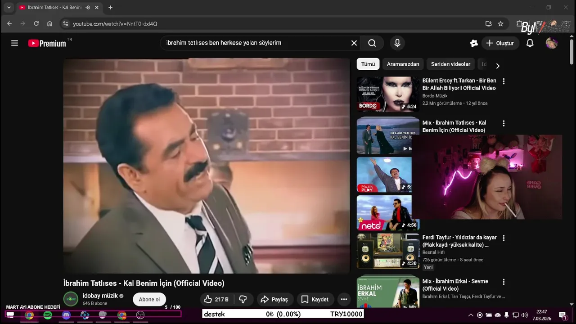This screenshot has height=324, width=576.
Task: Subscribe with Abone ol button
Action: (x=149, y=299)
